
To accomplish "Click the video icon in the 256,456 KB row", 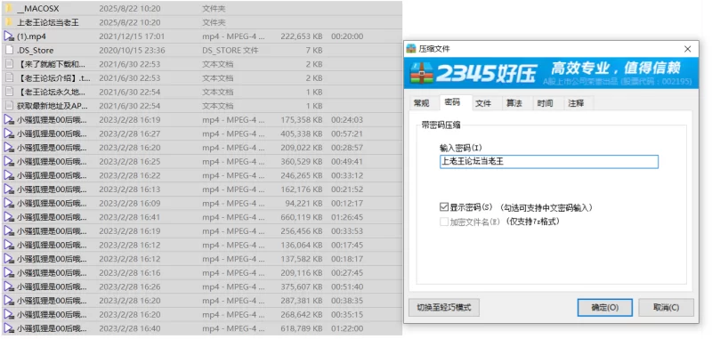I will (x=9, y=231).
